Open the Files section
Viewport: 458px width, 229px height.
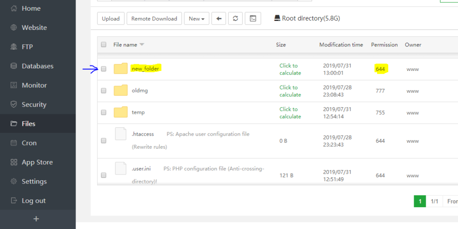(x=38, y=124)
